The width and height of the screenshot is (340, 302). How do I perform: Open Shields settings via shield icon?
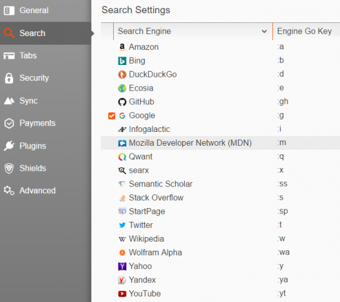coord(9,168)
